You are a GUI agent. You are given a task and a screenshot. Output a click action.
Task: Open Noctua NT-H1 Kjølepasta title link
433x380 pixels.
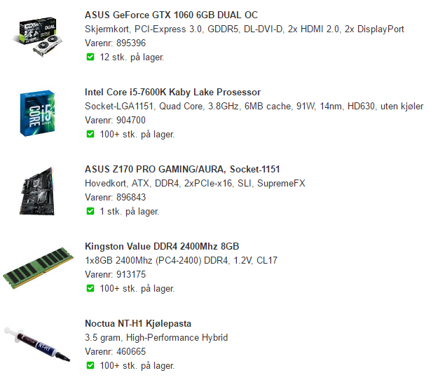138,323
